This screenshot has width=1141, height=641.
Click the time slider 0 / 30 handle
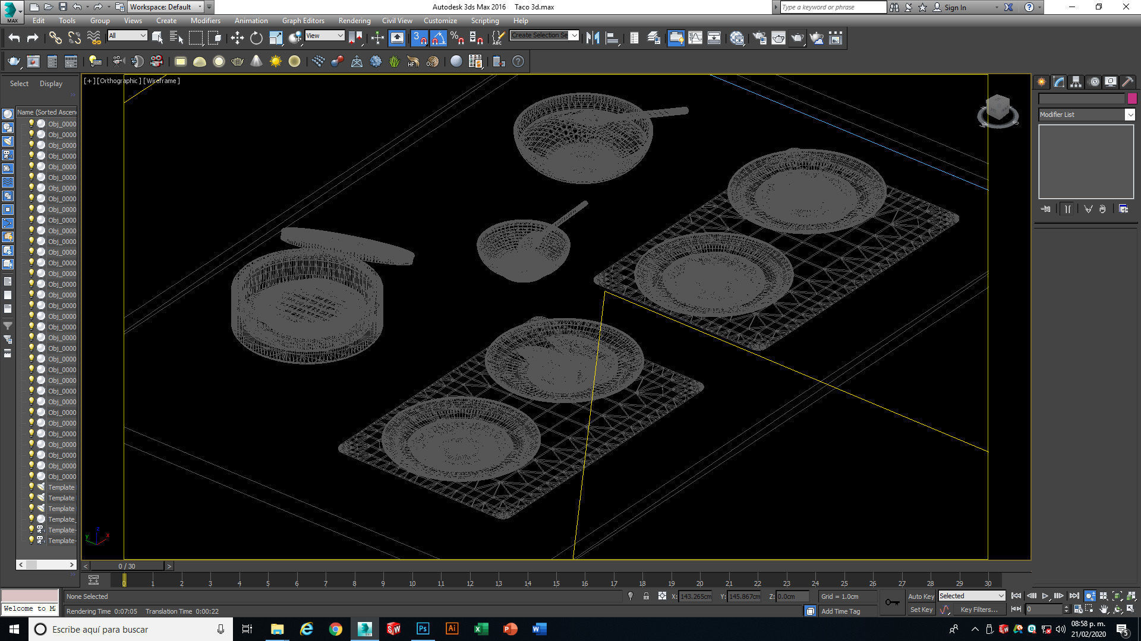[x=127, y=566]
